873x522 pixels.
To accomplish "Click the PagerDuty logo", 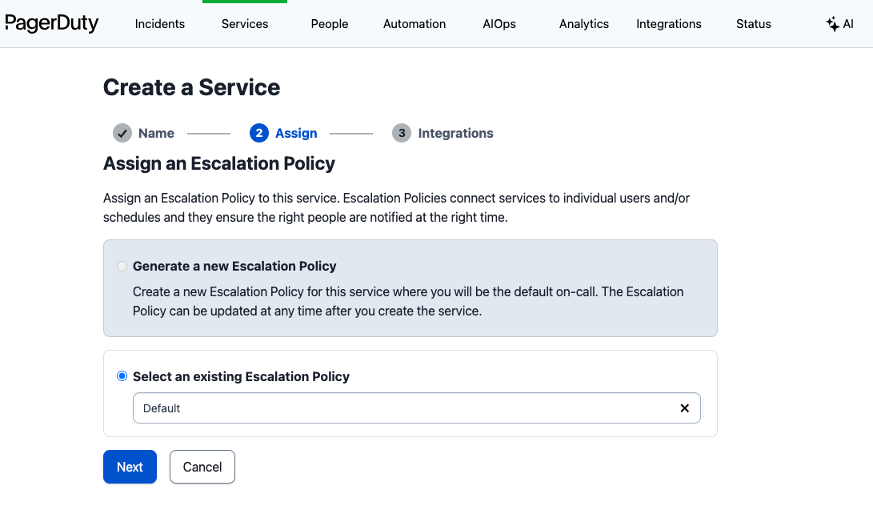I will point(52,23).
